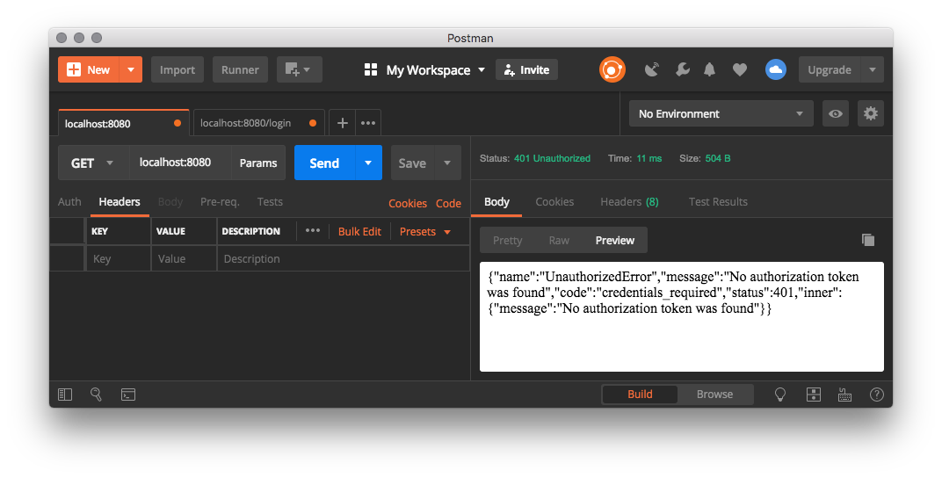Copy response body with copy icon
This screenshot has width=942, height=478.
tap(868, 240)
